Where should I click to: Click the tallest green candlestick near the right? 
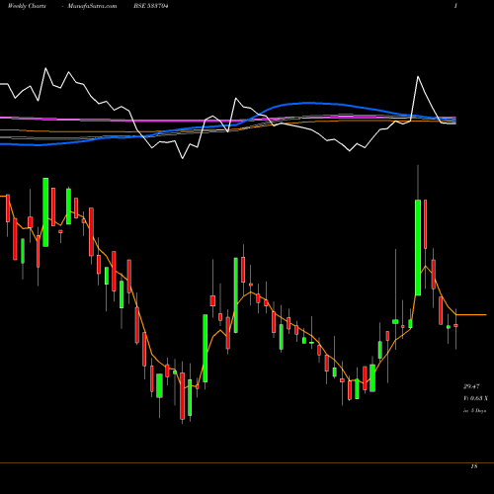[x=418, y=247]
